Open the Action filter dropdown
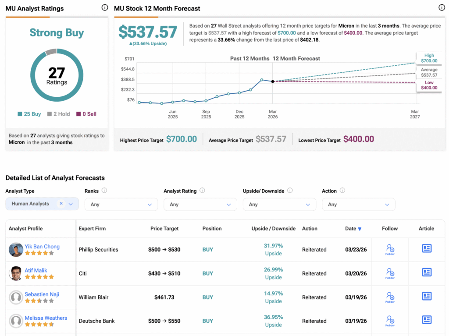This screenshot has width=449, height=336. click(x=359, y=204)
